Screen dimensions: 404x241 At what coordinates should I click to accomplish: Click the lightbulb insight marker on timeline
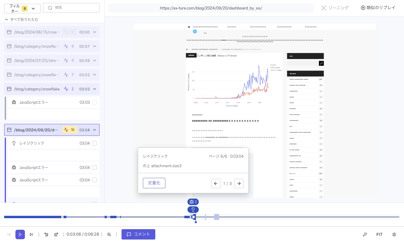[x=193, y=210]
